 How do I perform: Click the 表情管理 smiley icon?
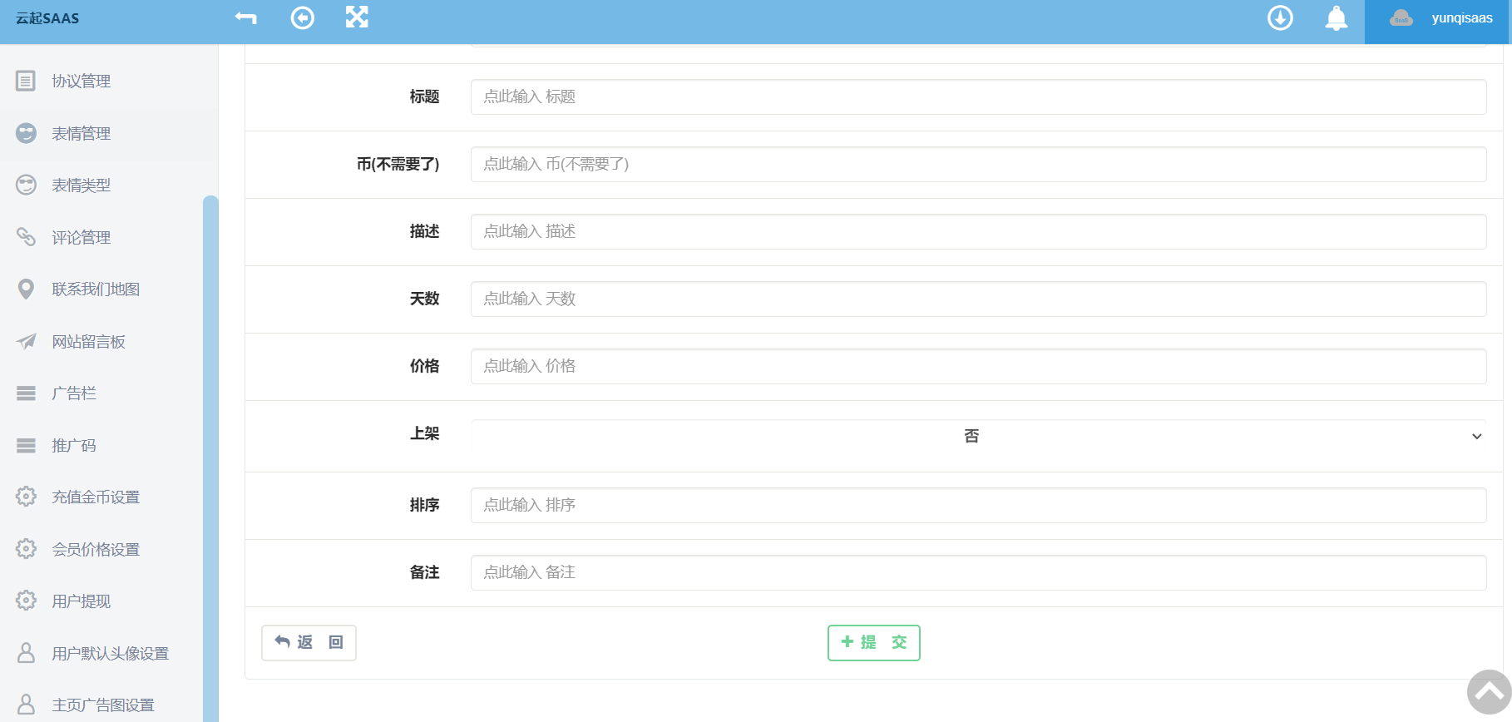click(x=26, y=133)
